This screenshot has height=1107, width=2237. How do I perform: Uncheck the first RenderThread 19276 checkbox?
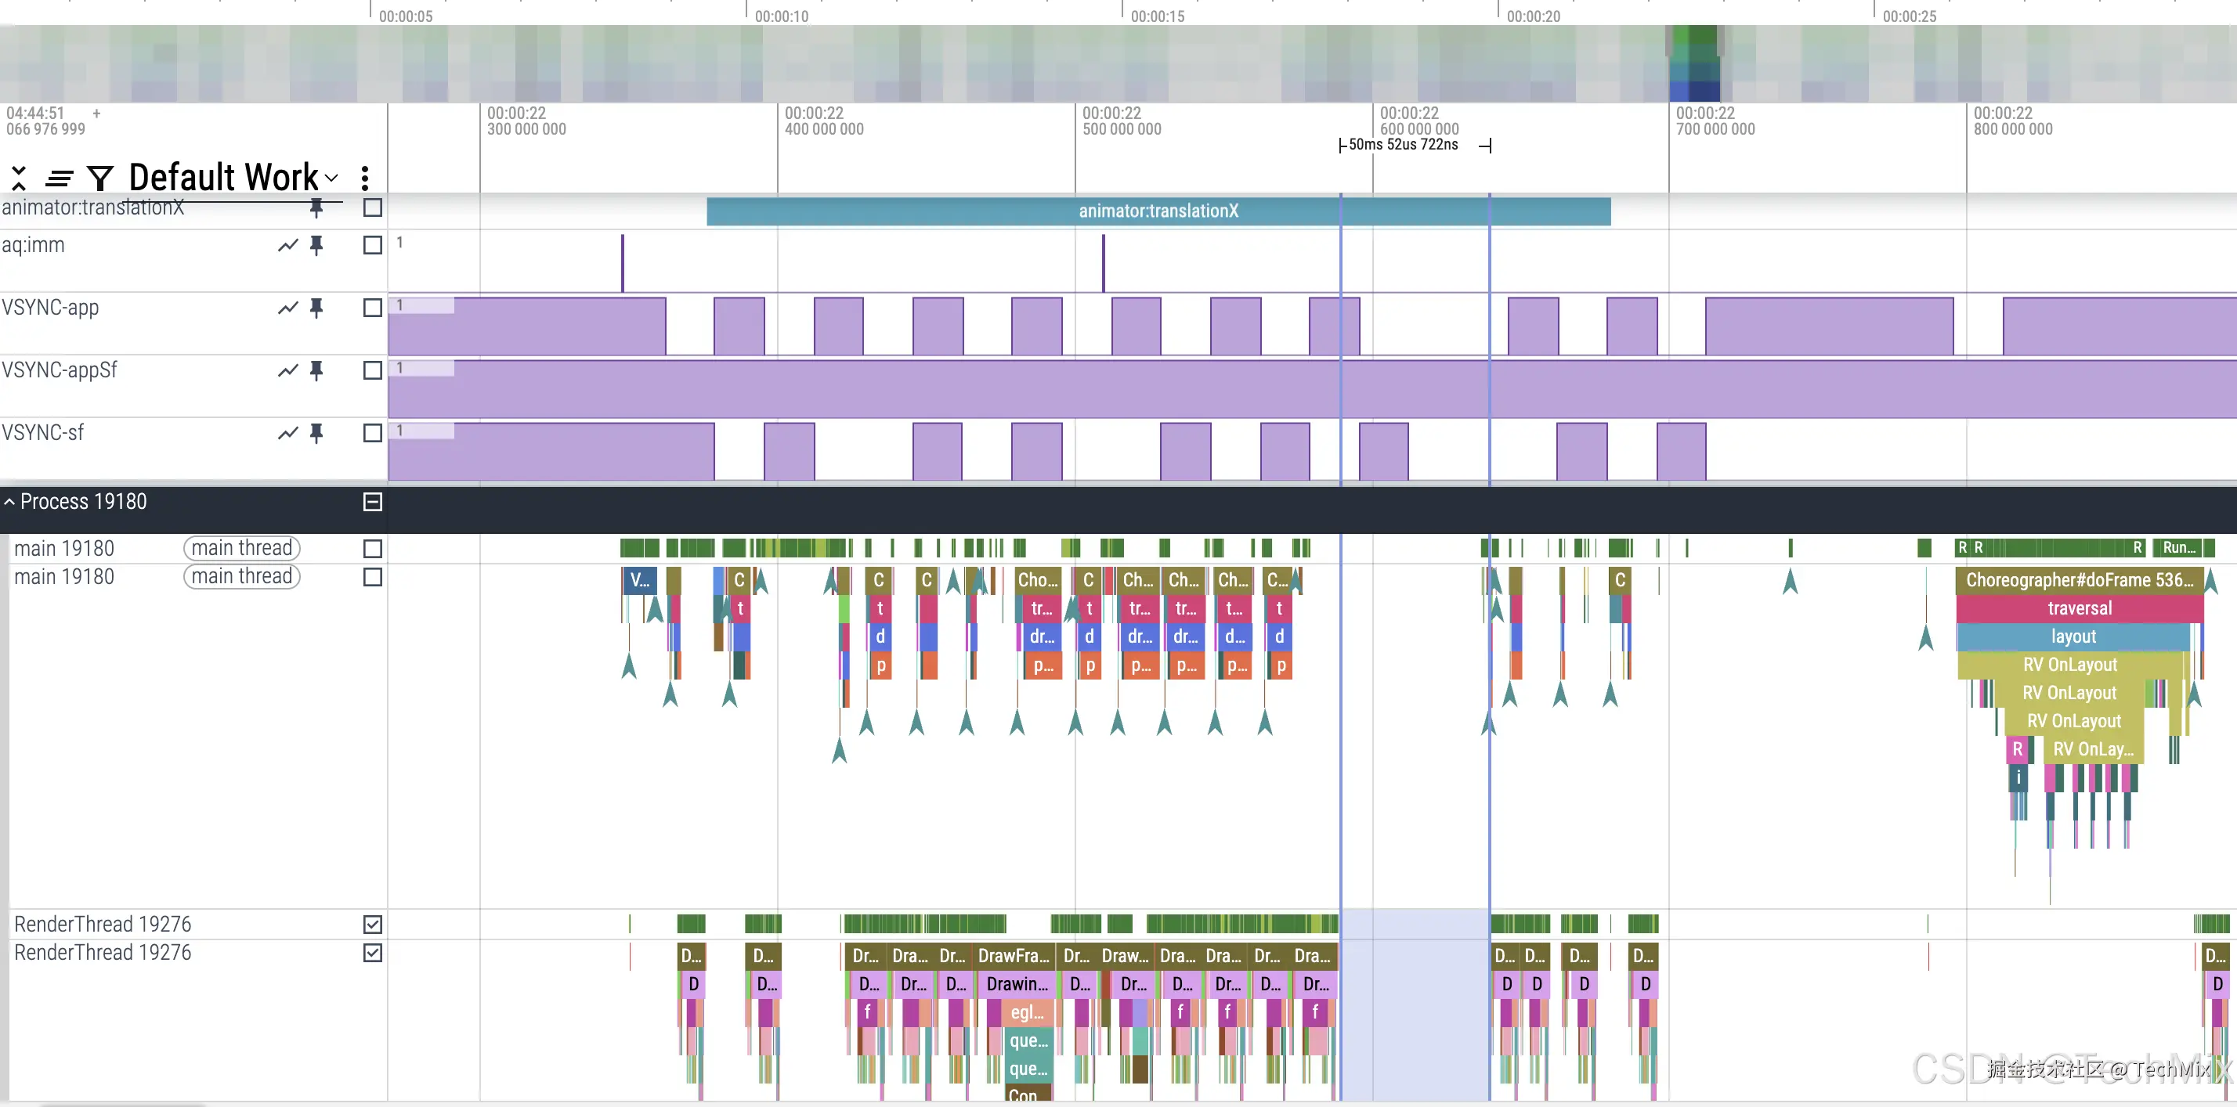click(373, 925)
